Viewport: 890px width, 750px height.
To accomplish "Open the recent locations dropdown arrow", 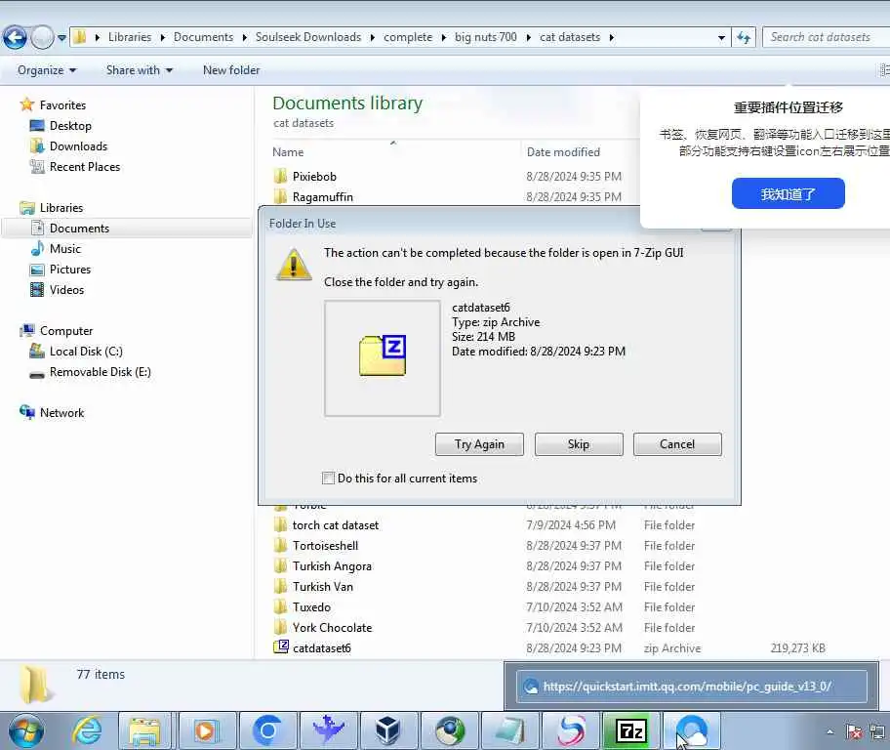I will coord(61,38).
